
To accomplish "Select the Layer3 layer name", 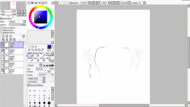I will click(12, 56).
